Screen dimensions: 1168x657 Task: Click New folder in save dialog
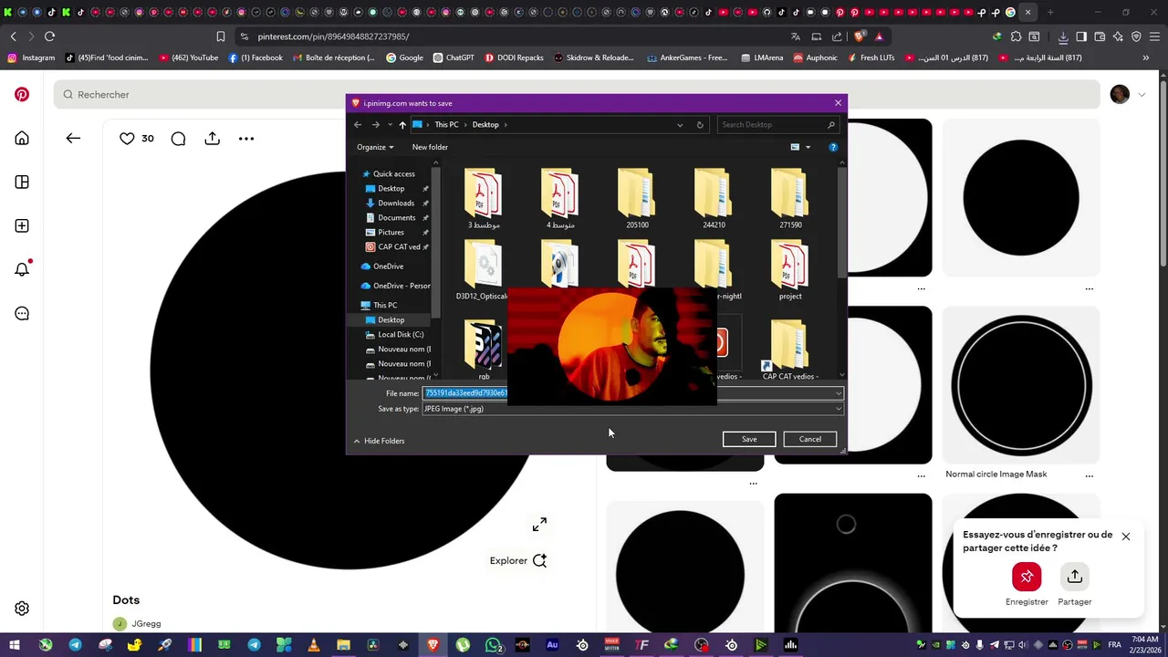pyautogui.click(x=430, y=147)
